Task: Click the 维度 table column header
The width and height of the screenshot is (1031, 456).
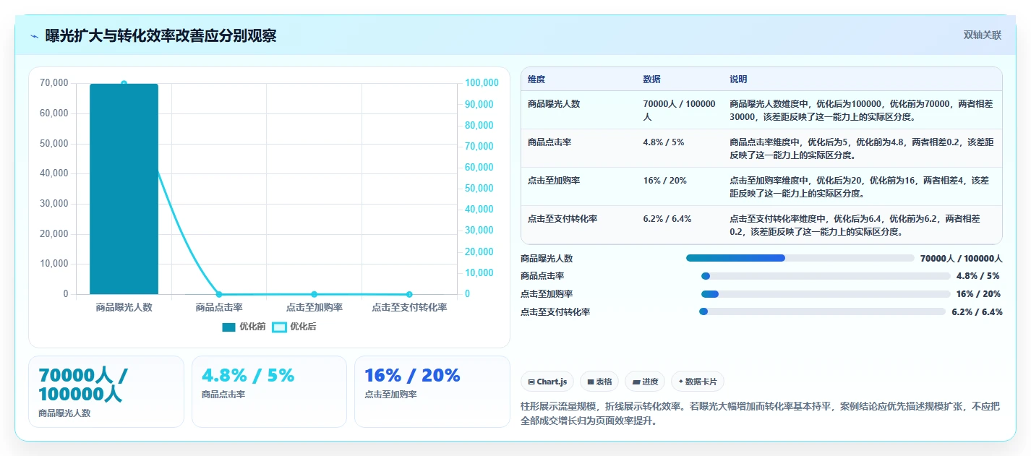Action: click(536, 79)
